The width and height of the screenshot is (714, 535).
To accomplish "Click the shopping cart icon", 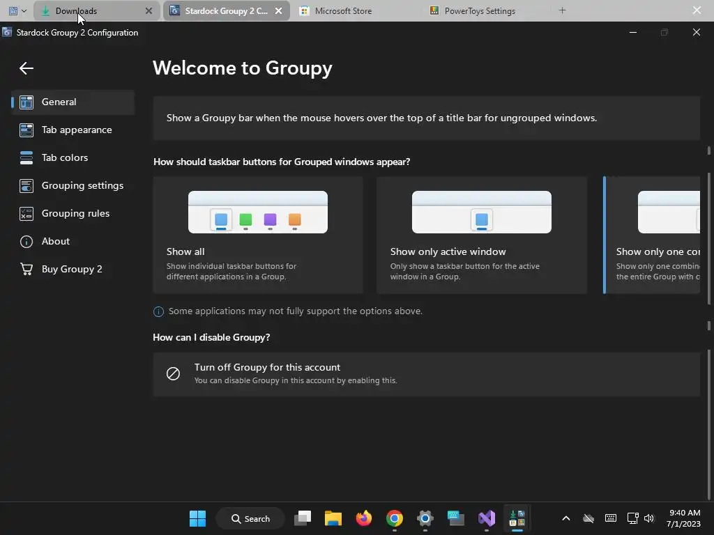I will 26,270.
